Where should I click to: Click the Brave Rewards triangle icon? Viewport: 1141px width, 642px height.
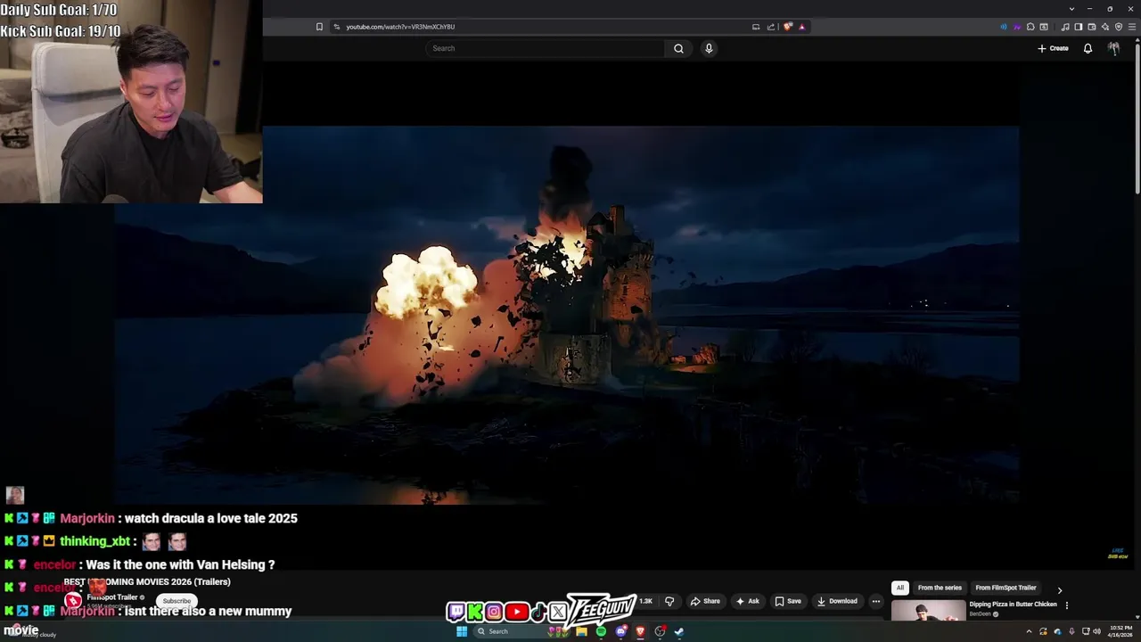801,27
